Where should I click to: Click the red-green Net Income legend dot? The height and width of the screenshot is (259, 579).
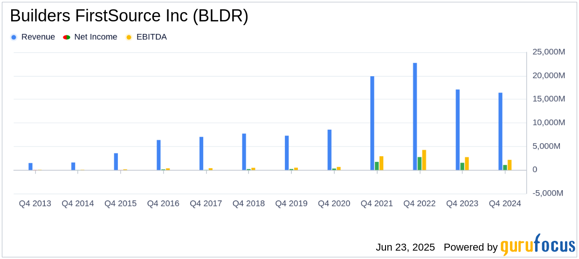click(66, 37)
